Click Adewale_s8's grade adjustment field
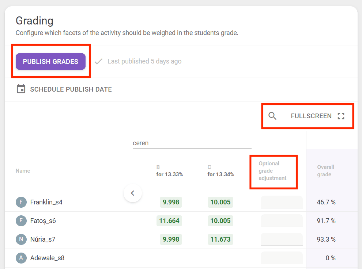The image size is (362, 269). [282, 258]
